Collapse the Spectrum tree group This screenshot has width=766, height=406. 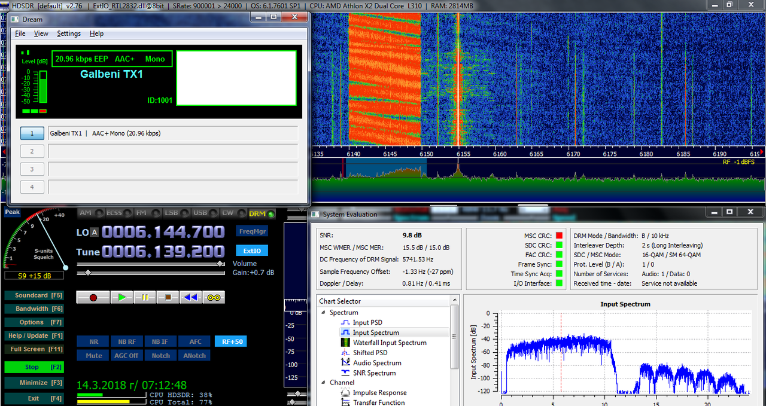[x=324, y=313]
